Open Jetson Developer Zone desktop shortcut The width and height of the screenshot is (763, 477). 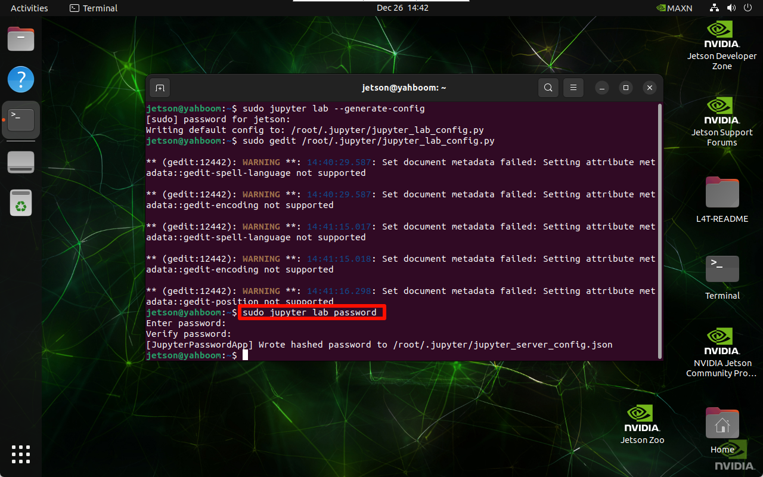point(722,46)
